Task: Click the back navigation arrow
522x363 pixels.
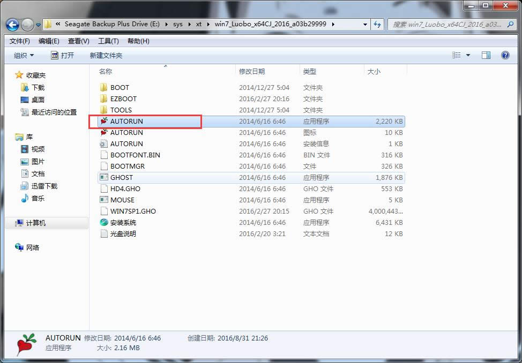Action: click(12, 24)
